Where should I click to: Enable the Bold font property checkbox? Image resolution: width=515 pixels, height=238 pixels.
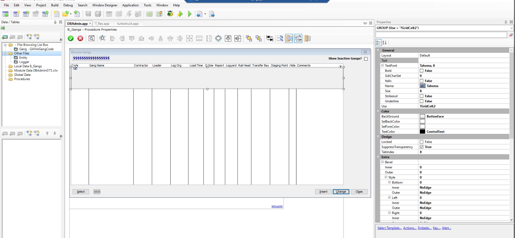pos(422,71)
